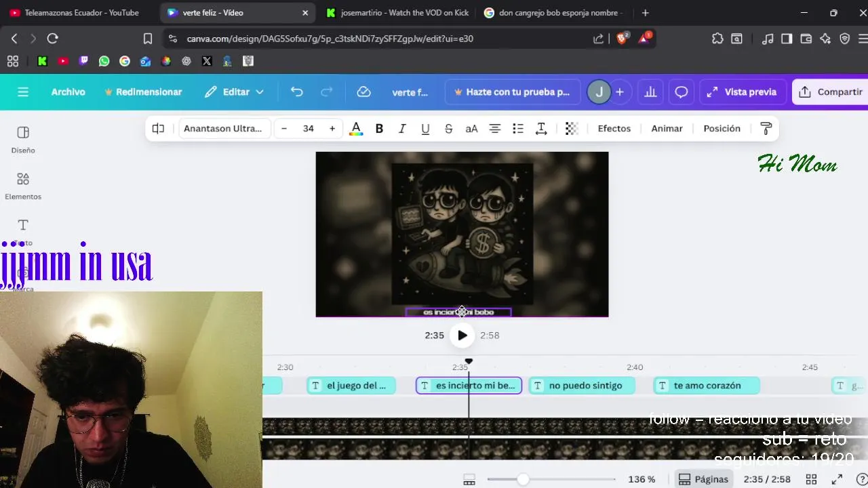Select timeline clip 'no puedo sintigo'
Screen dimensions: 868x488
[x=582, y=386]
